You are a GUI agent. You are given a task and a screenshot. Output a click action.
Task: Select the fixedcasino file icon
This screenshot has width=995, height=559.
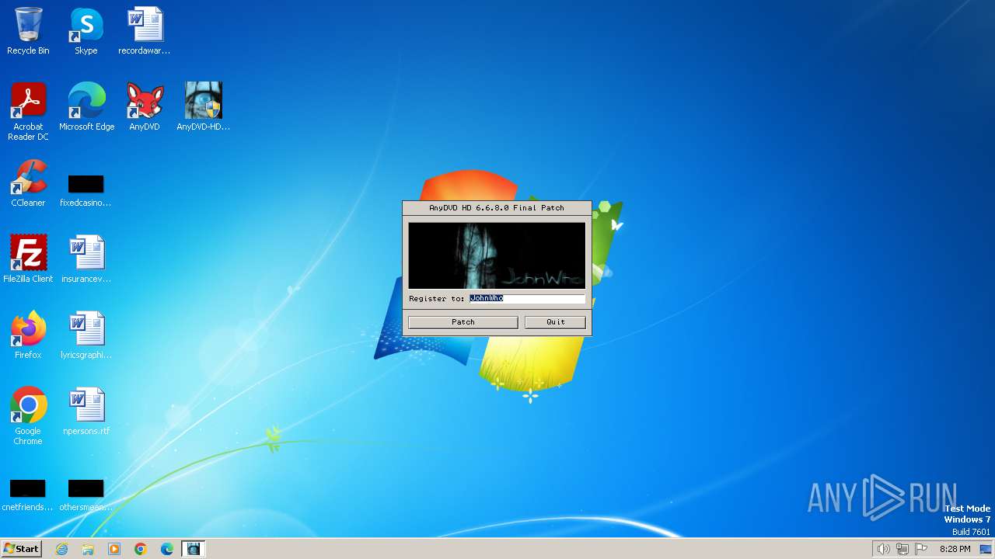86,190
